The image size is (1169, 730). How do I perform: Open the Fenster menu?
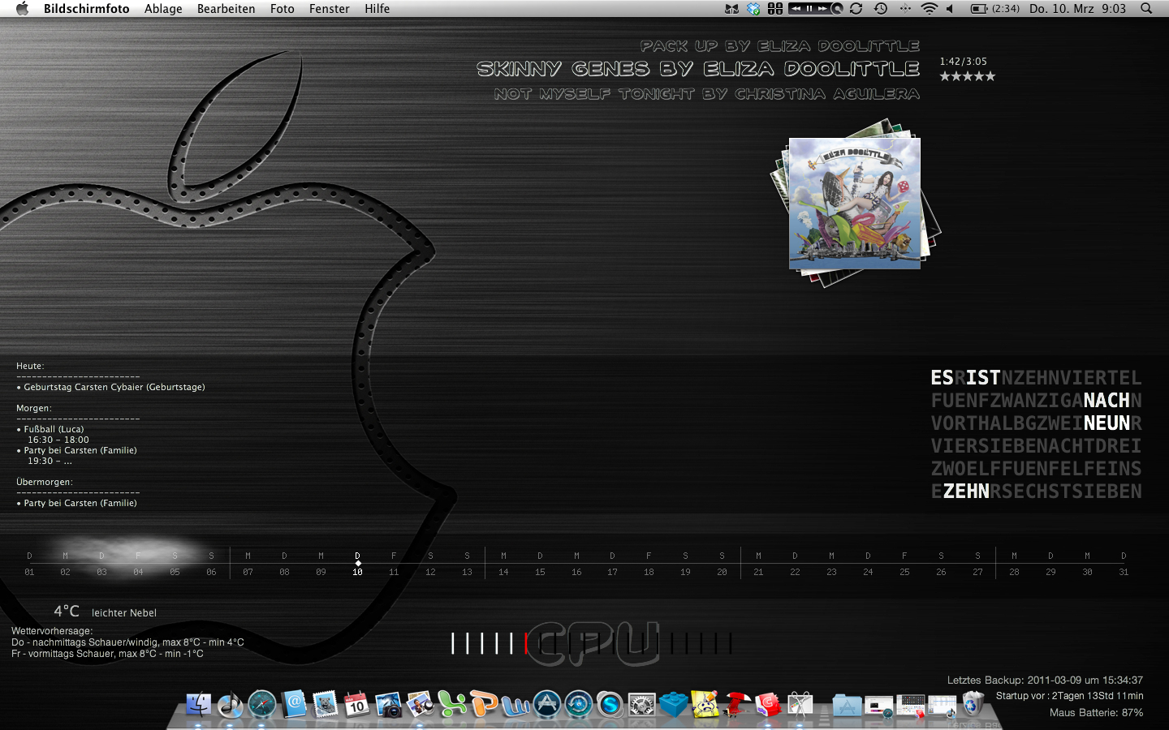(x=329, y=8)
